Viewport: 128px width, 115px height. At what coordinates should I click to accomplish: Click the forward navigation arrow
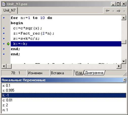(119, 11)
